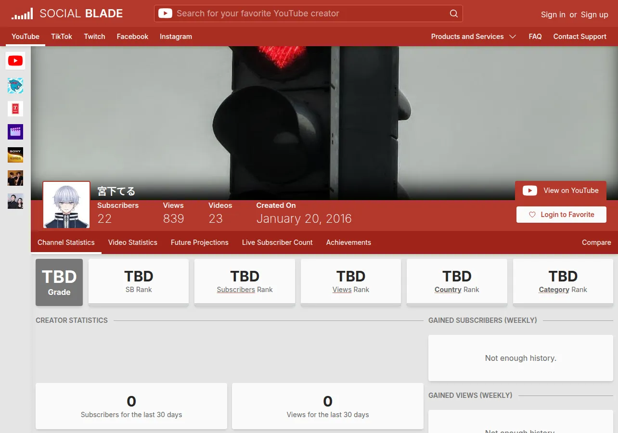Open the purple clapperboard channel in the sidebar
Screen dimensions: 618x433
(15, 132)
